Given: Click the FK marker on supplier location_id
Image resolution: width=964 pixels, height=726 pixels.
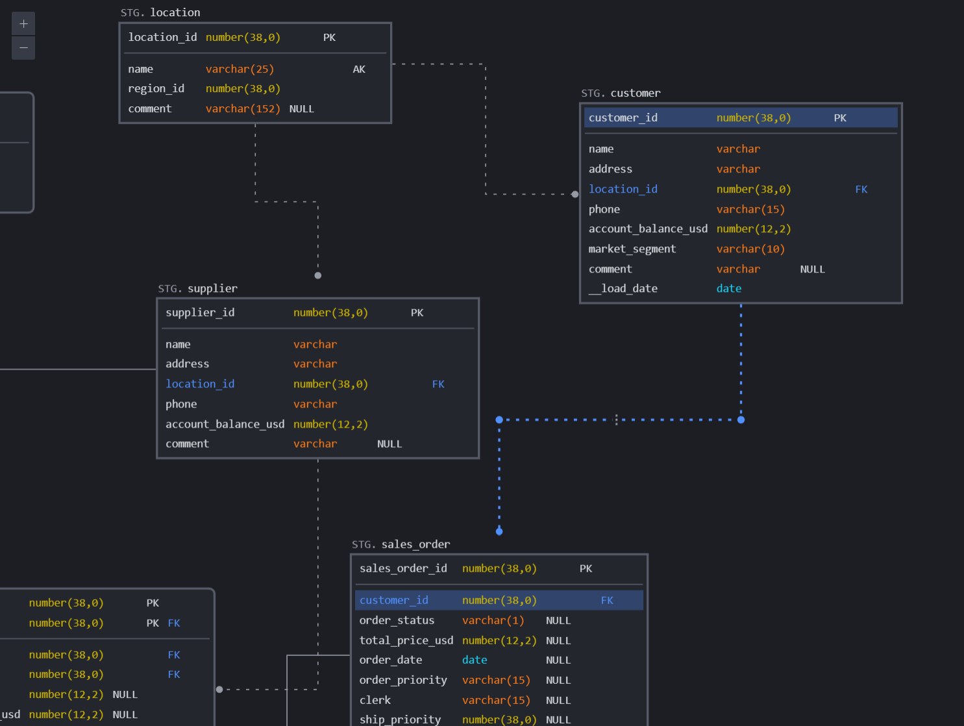Looking at the screenshot, I should point(438,383).
